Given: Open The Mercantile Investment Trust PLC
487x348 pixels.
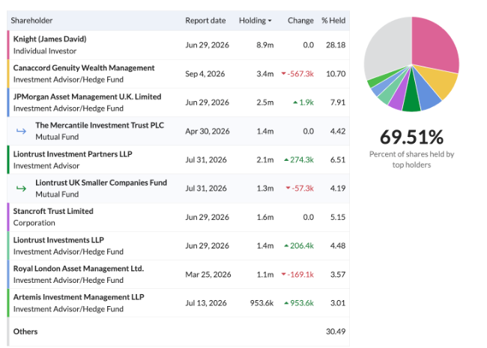Looking at the screenshot, I should (100, 125).
